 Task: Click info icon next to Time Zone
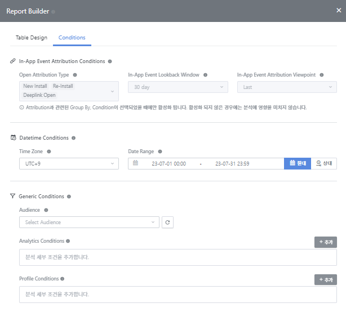point(49,151)
